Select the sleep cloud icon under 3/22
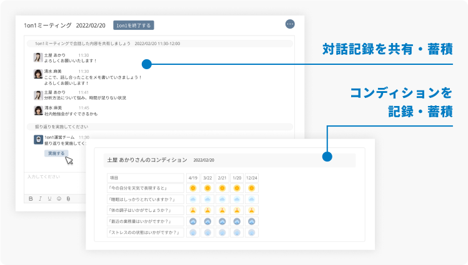The width and height of the screenshot is (468, 265). tap(207, 199)
